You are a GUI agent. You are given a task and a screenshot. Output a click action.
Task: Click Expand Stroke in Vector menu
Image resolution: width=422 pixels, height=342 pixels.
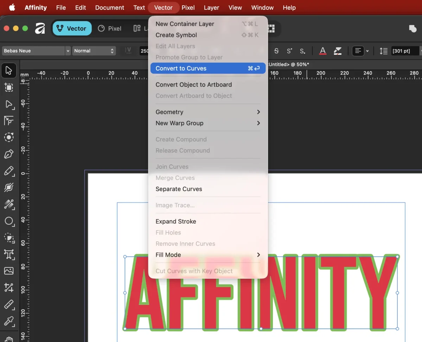click(x=176, y=222)
